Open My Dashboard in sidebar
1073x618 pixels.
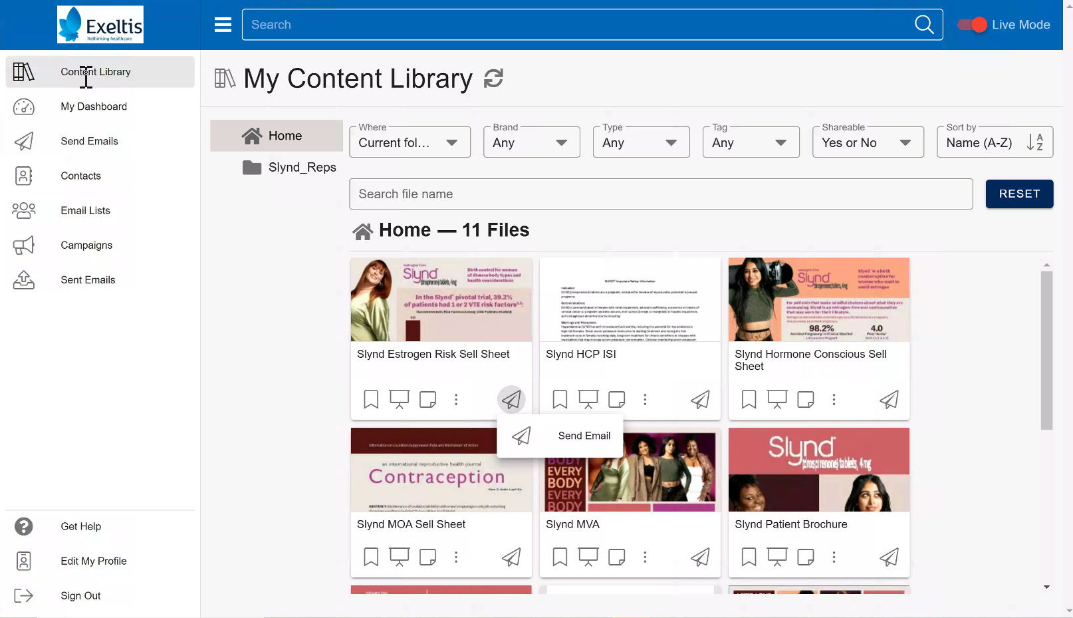100,106
